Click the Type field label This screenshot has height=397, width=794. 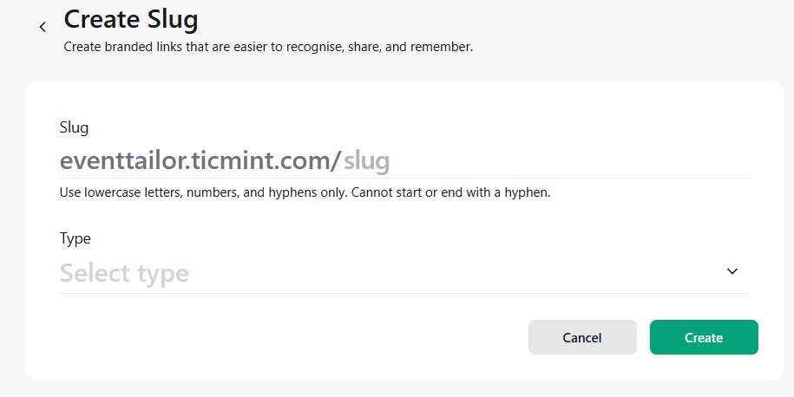pos(75,238)
